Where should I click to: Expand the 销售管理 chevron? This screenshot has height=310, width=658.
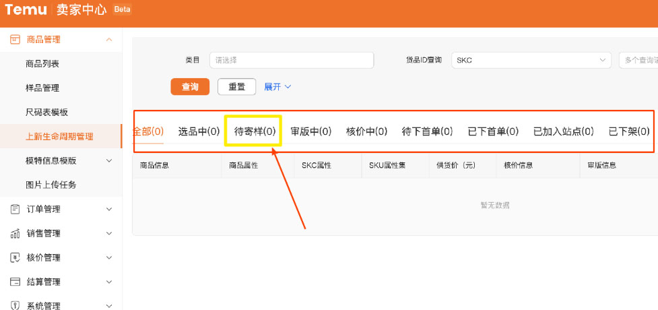click(109, 233)
